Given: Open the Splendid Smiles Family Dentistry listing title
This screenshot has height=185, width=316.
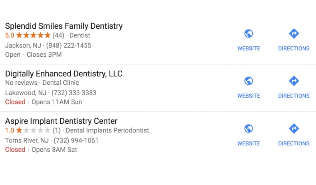Looking at the screenshot, I should coord(64,26).
